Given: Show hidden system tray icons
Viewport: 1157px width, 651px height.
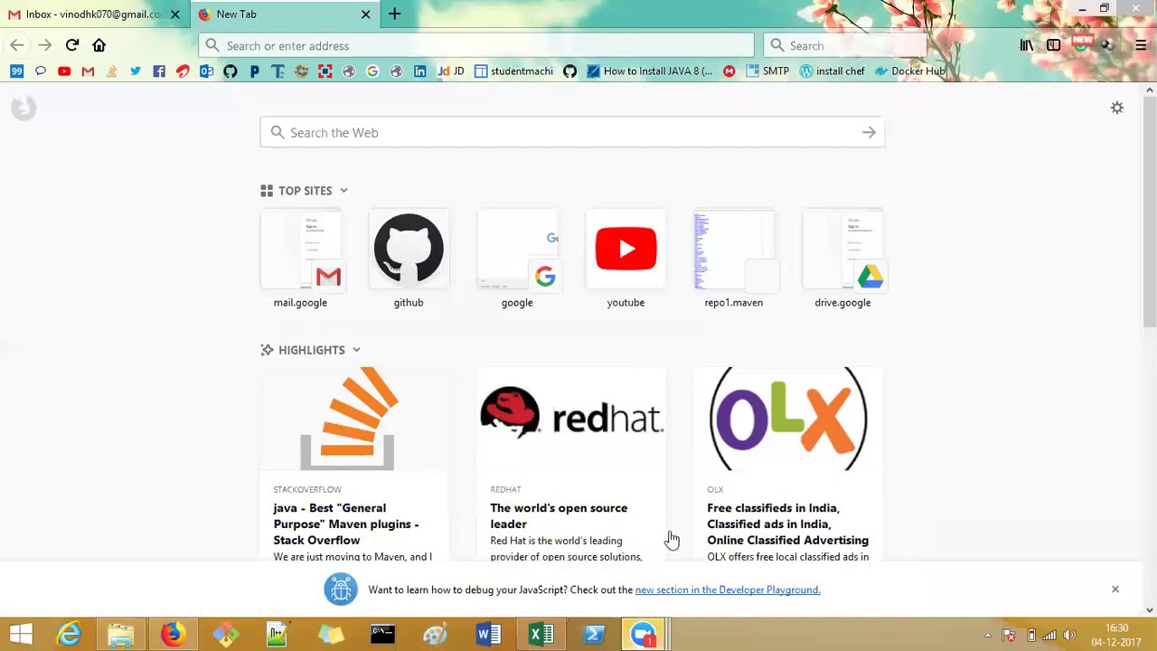Looking at the screenshot, I should [988, 635].
